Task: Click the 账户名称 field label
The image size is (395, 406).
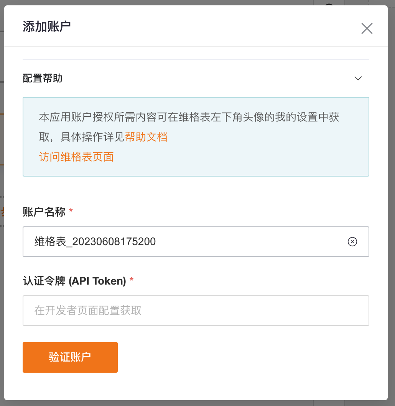Action: pos(44,212)
